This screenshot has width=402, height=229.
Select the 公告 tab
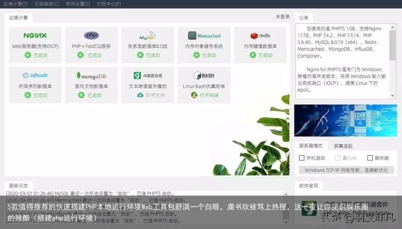(304, 18)
